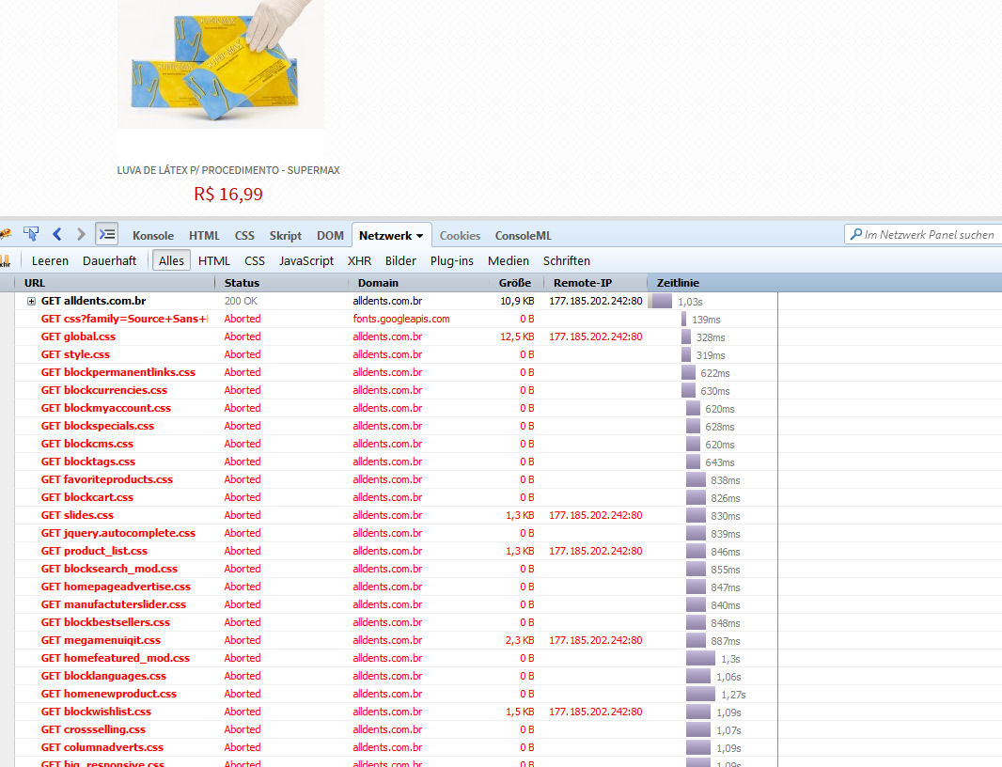Toggle the Dauerhaft persist option

(109, 261)
